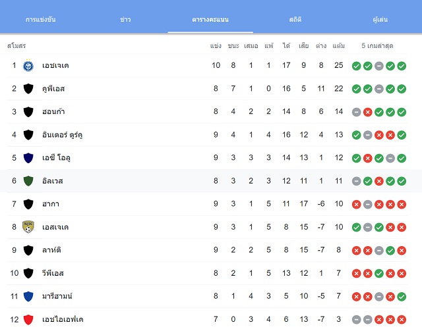This screenshot has width=422, height=335.
Task: Click the เอสเจเค yellow shield crest
Action: [x=28, y=227]
